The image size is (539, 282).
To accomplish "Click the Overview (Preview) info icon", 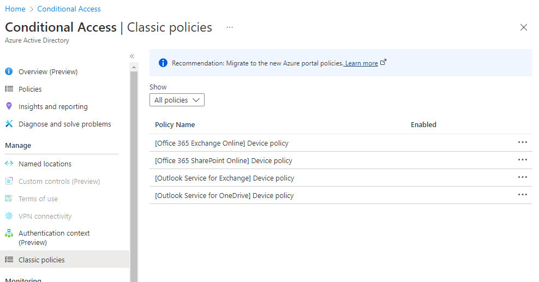I will pyautogui.click(x=9, y=71).
